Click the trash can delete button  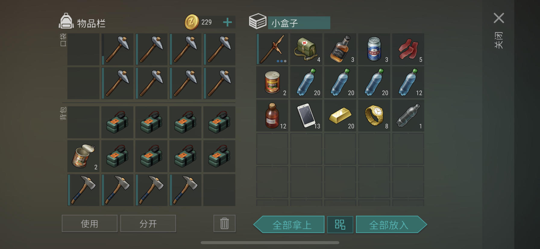pyautogui.click(x=224, y=223)
